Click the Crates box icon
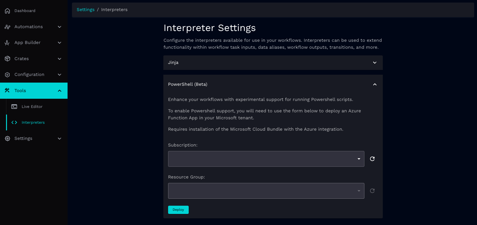The height and width of the screenshot is (225, 477). coord(7,59)
